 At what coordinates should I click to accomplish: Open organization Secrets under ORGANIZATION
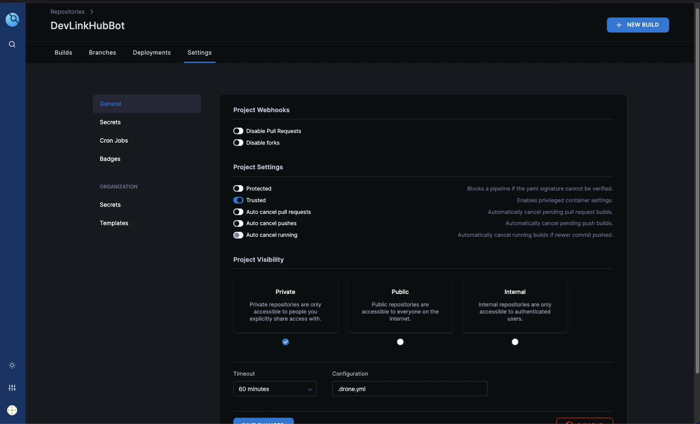pos(147,205)
